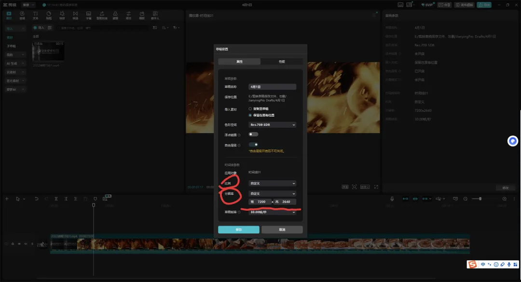Screen dimensions: 521x282
Task: Open the 30.00帧/秒 frame rate dropdown
Action: point(272,212)
